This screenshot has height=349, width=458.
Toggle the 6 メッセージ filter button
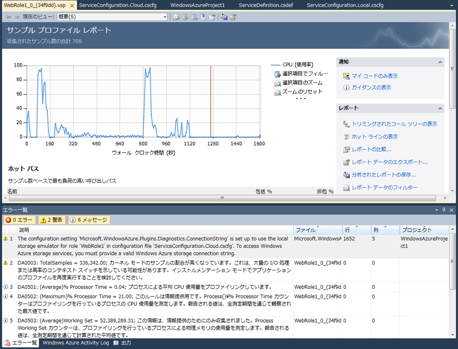pyautogui.click(x=89, y=220)
